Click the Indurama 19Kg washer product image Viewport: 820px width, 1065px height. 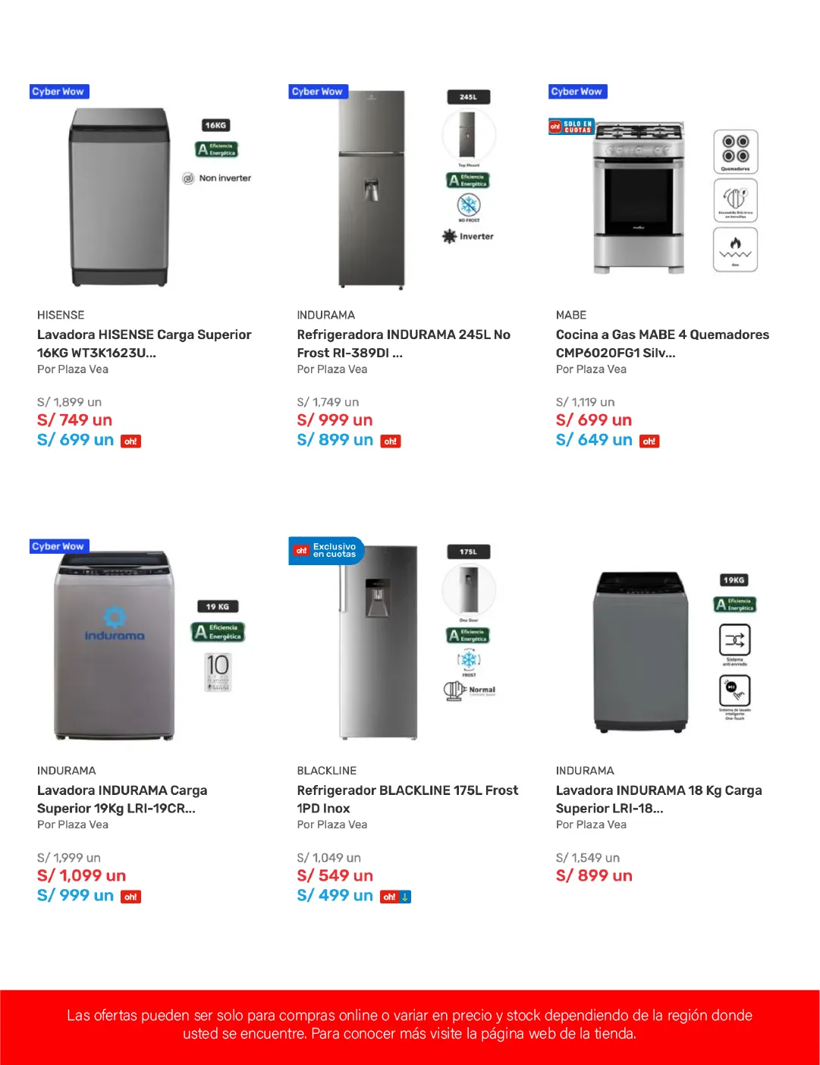(115, 645)
